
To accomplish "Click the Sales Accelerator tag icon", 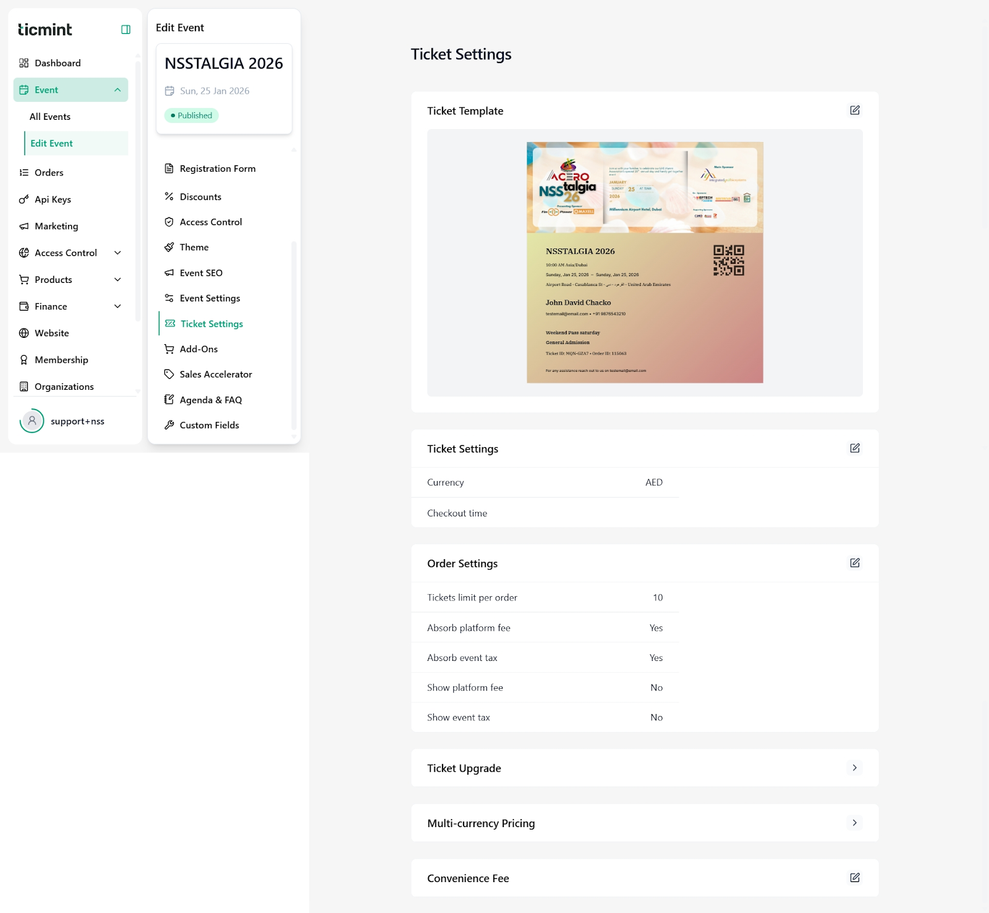I will point(169,374).
